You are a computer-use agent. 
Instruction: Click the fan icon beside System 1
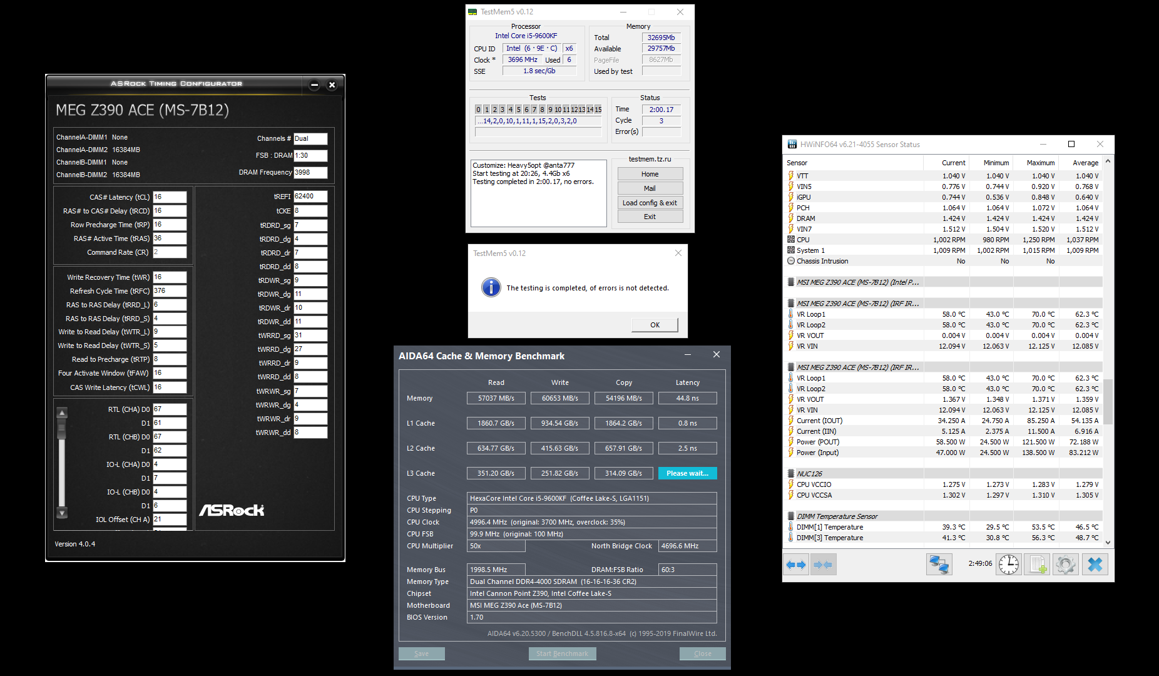791,250
